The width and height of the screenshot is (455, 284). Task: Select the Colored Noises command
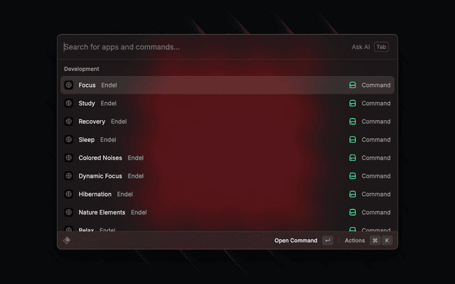(213, 158)
